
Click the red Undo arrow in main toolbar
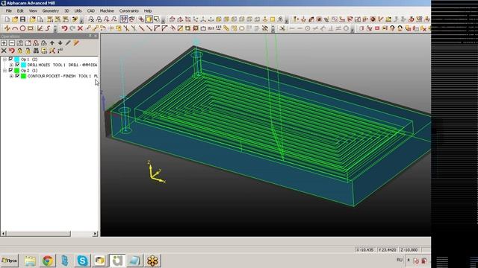click(64, 28)
